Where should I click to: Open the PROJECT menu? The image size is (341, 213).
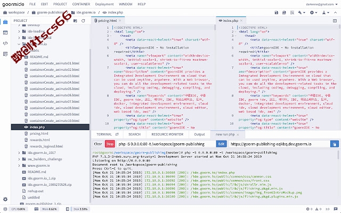60,4
